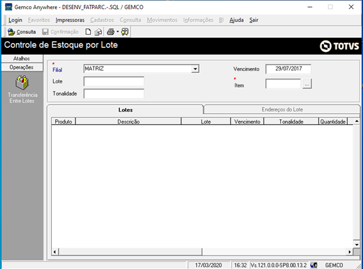The image size is (363, 269).
Task: Click the grid scroll up arrow
Action: point(357,121)
